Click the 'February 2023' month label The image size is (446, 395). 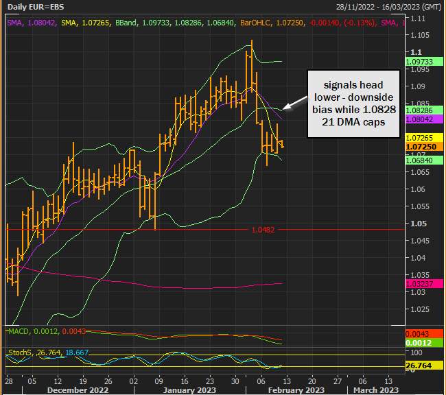tap(296, 390)
